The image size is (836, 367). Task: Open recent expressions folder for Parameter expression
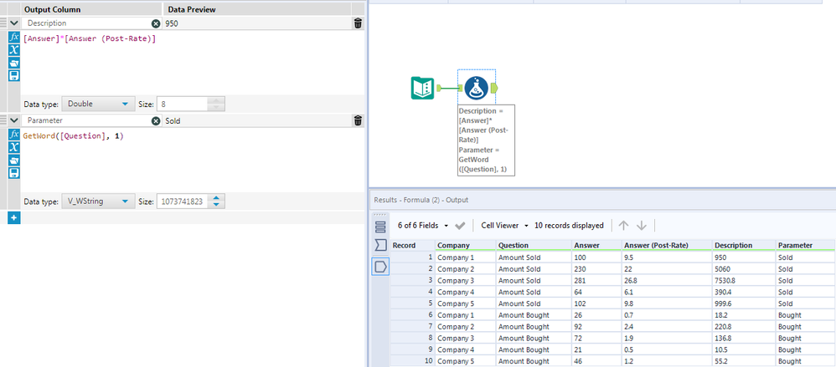pos(14,161)
